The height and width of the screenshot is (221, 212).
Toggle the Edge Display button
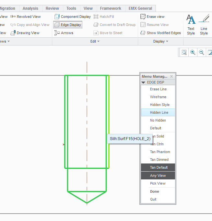[x=68, y=25]
